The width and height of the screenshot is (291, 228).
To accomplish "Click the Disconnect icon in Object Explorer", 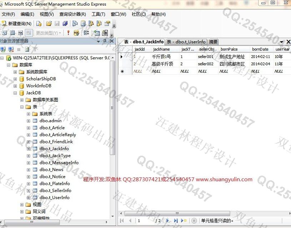I will coord(11,49).
